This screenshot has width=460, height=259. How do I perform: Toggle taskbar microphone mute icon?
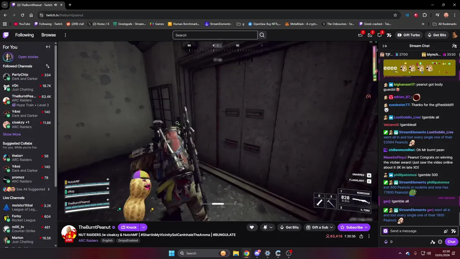click(x=415, y=253)
